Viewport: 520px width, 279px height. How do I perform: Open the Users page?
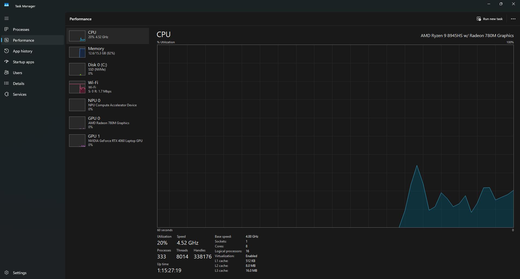pos(33,72)
